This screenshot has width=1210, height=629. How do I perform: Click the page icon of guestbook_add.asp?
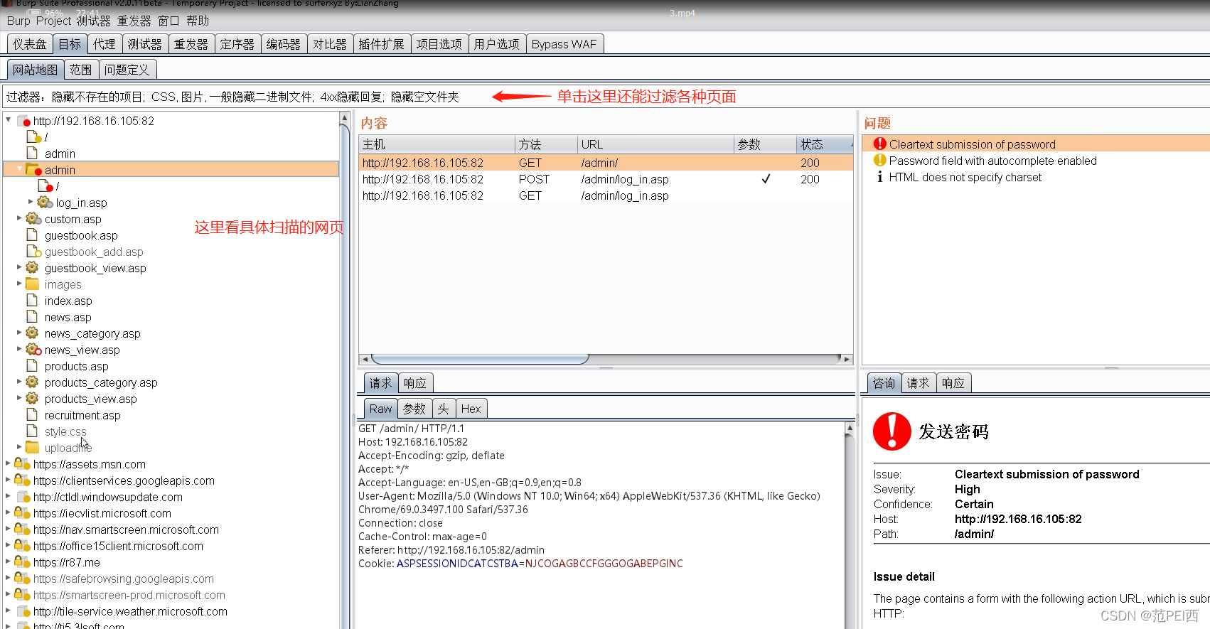(33, 251)
